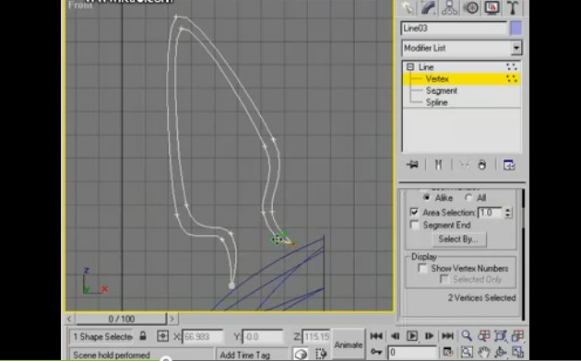The height and width of the screenshot is (361, 581).
Task: Open Time Configuration icon
Action: (447, 352)
